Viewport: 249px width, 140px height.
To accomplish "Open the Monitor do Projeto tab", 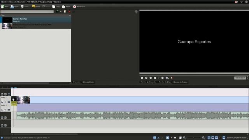I will click(x=180, y=82).
